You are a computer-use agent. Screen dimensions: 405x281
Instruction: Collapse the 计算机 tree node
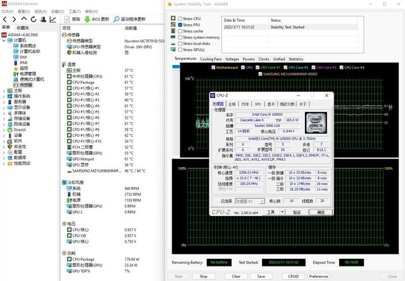(x=4, y=40)
